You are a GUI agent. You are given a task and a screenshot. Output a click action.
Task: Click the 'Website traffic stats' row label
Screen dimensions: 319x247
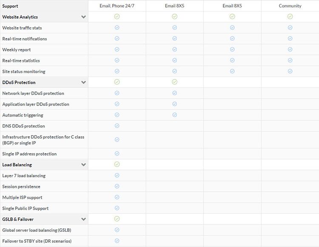(x=22, y=28)
